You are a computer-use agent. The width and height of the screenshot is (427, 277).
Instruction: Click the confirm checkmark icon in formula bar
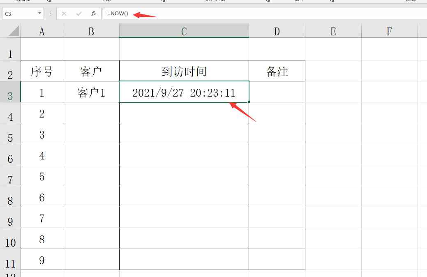(x=79, y=14)
